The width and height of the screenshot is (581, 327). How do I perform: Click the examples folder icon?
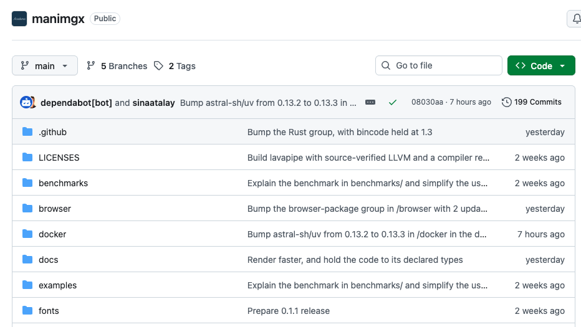pos(27,285)
